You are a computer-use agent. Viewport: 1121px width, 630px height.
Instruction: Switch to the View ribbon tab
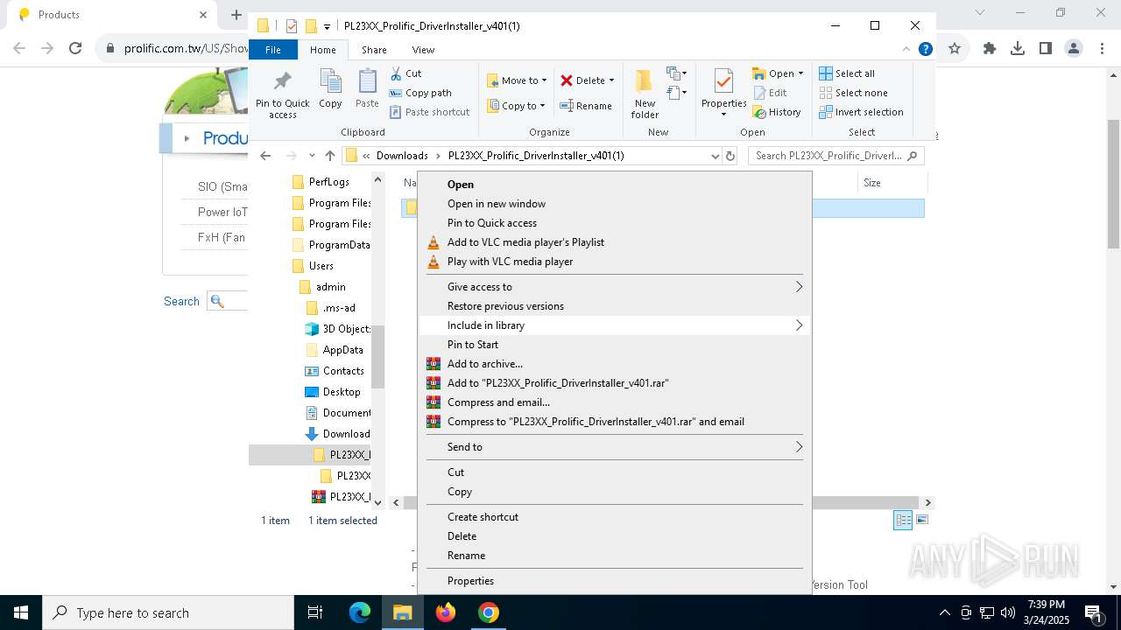tap(423, 50)
